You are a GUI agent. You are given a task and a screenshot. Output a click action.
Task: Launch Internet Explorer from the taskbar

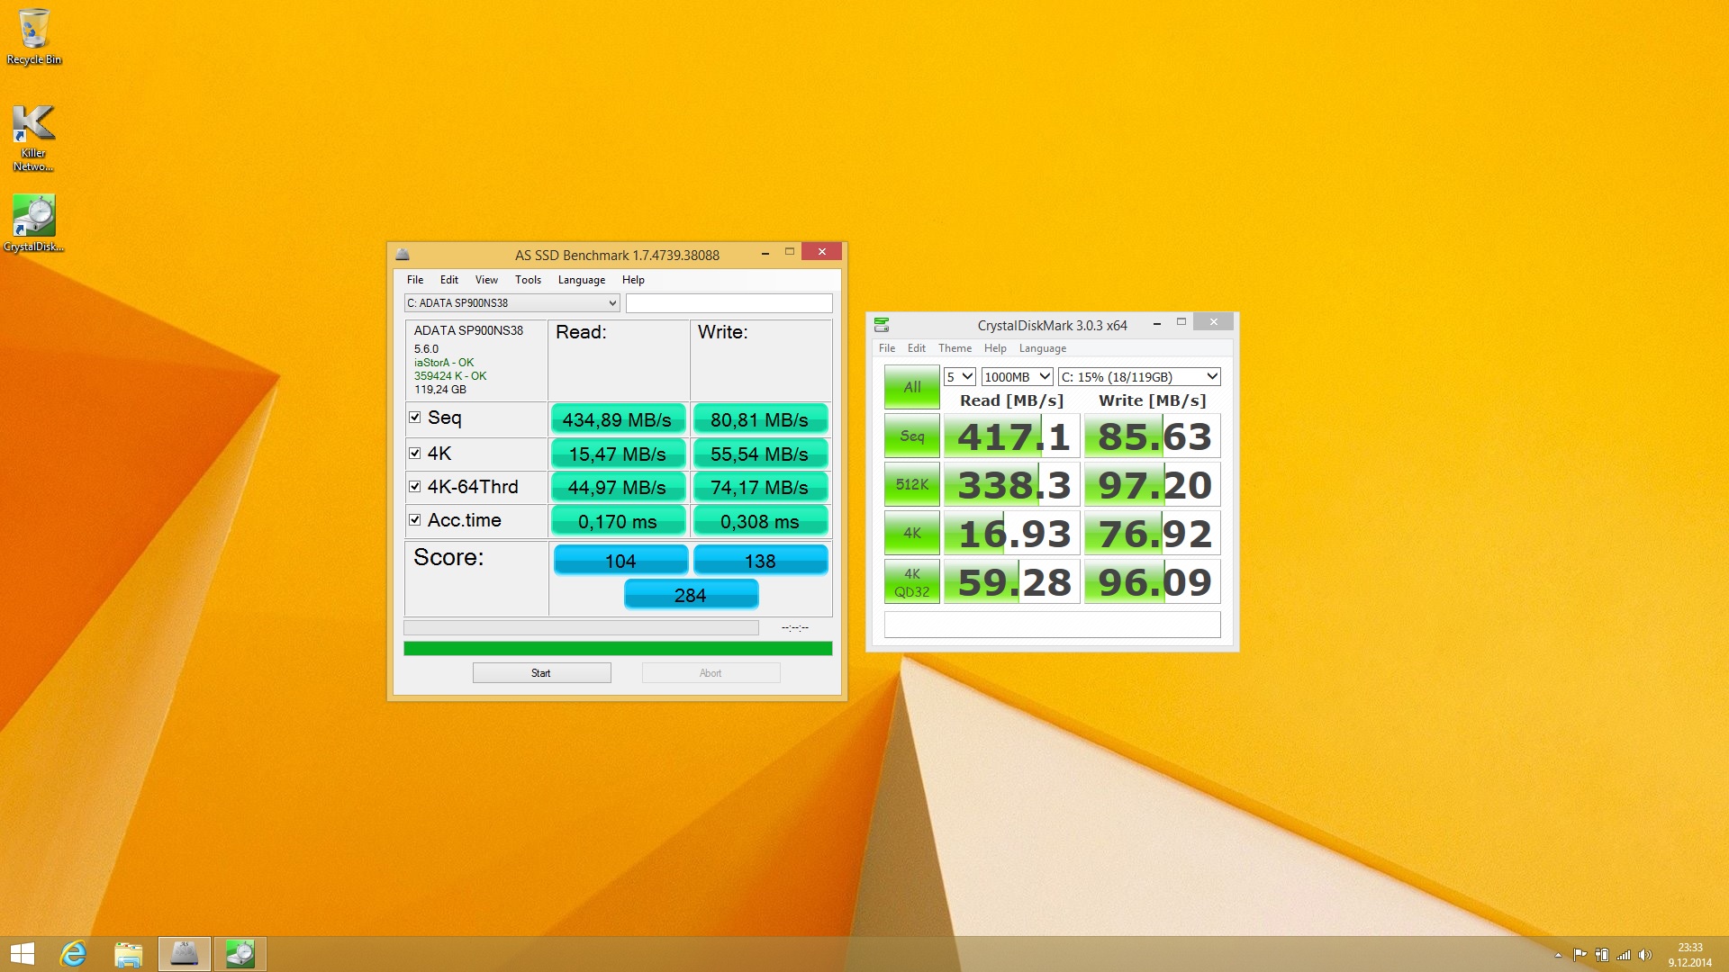pos(73,954)
